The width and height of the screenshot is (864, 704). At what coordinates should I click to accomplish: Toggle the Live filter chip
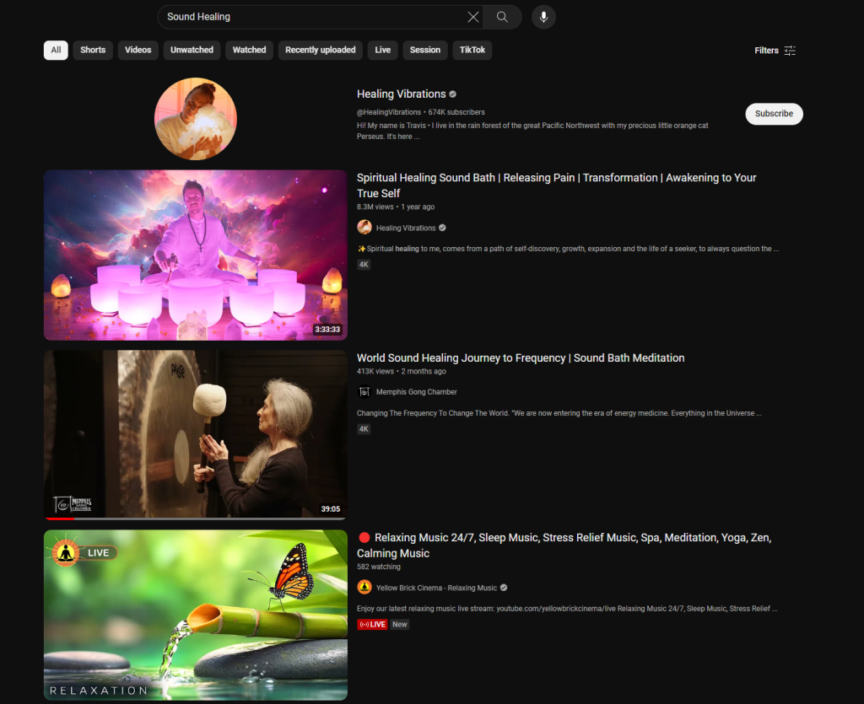tap(382, 50)
